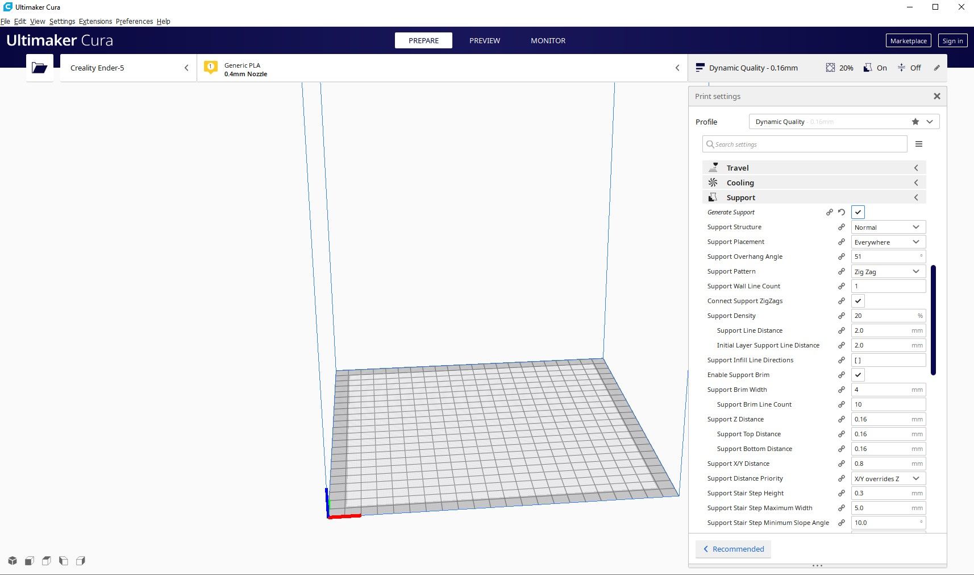Switch to front view using view cube icon
Image resolution: width=974 pixels, height=575 pixels.
click(28, 560)
